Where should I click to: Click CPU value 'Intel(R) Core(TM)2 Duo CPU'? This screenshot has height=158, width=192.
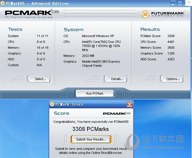pos(101,42)
